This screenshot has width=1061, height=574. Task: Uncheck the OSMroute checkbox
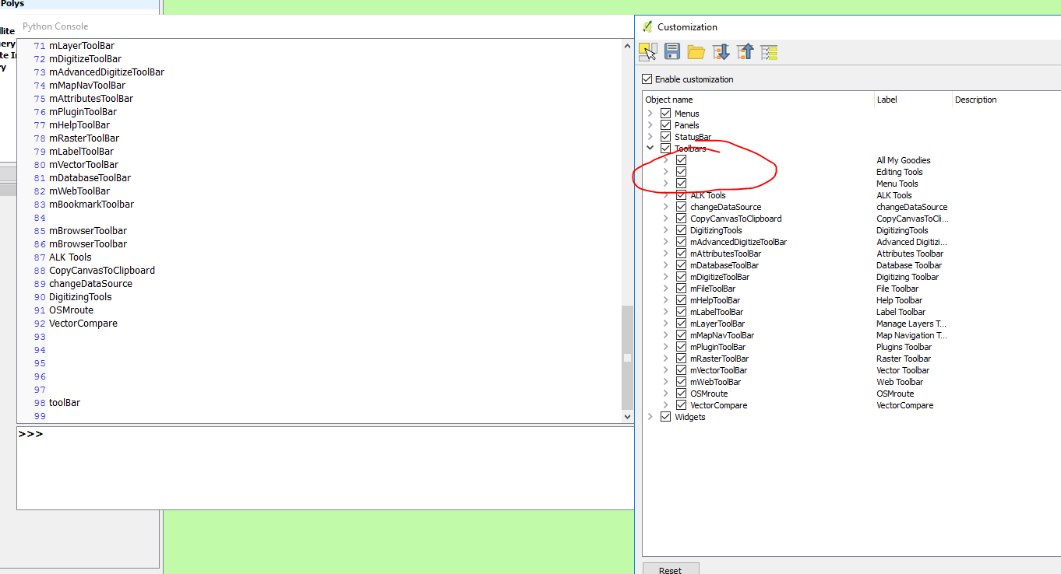click(x=681, y=394)
